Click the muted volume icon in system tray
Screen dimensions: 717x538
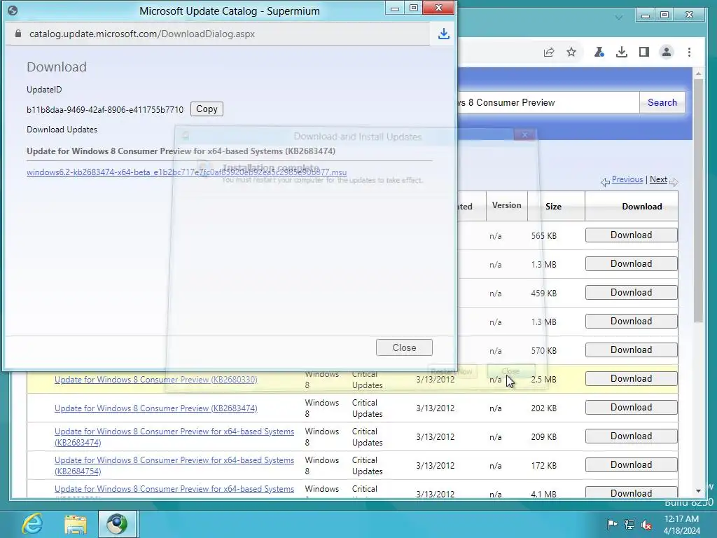pyautogui.click(x=646, y=524)
